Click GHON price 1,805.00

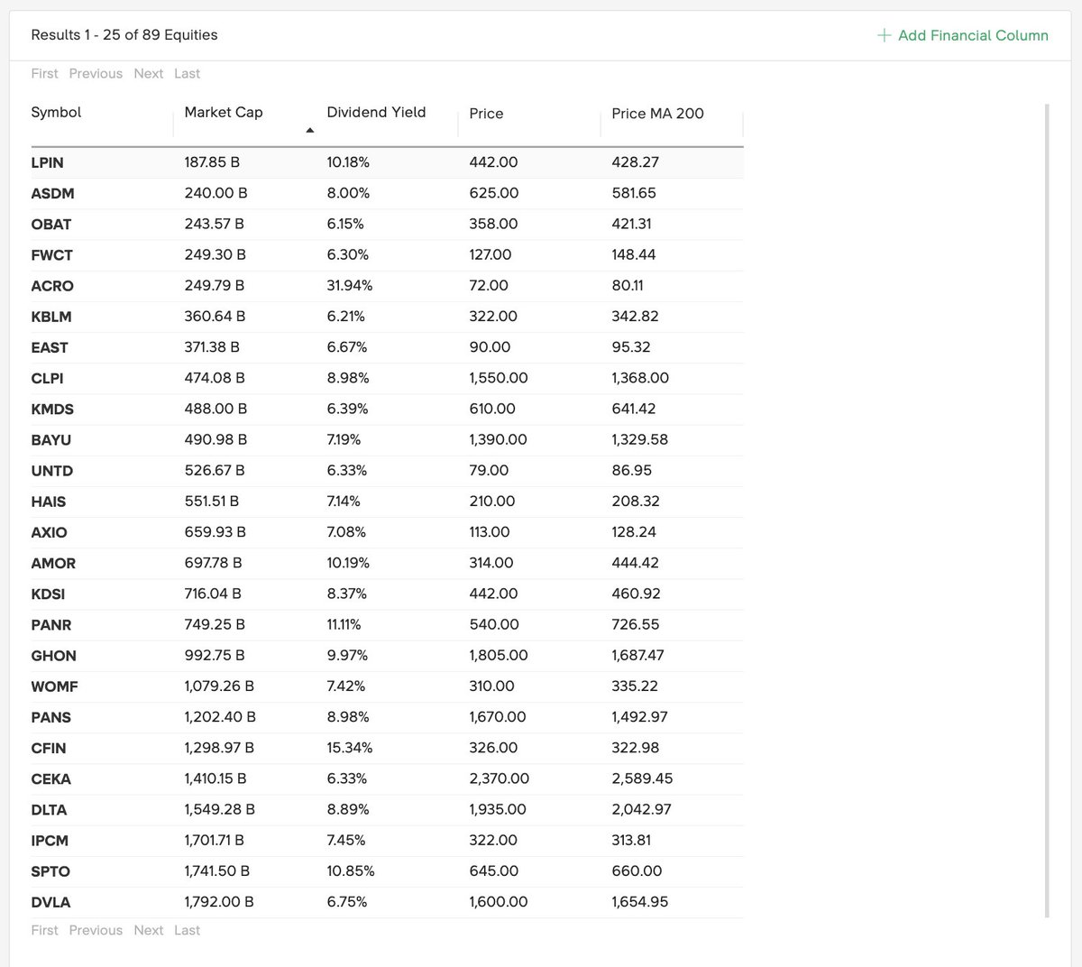[499, 655]
